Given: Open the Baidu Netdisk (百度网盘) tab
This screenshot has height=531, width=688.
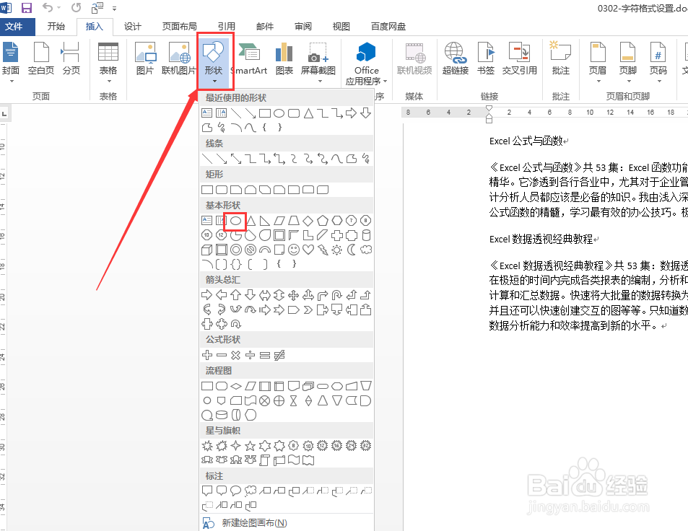Looking at the screenshot, I should [388, 26].
